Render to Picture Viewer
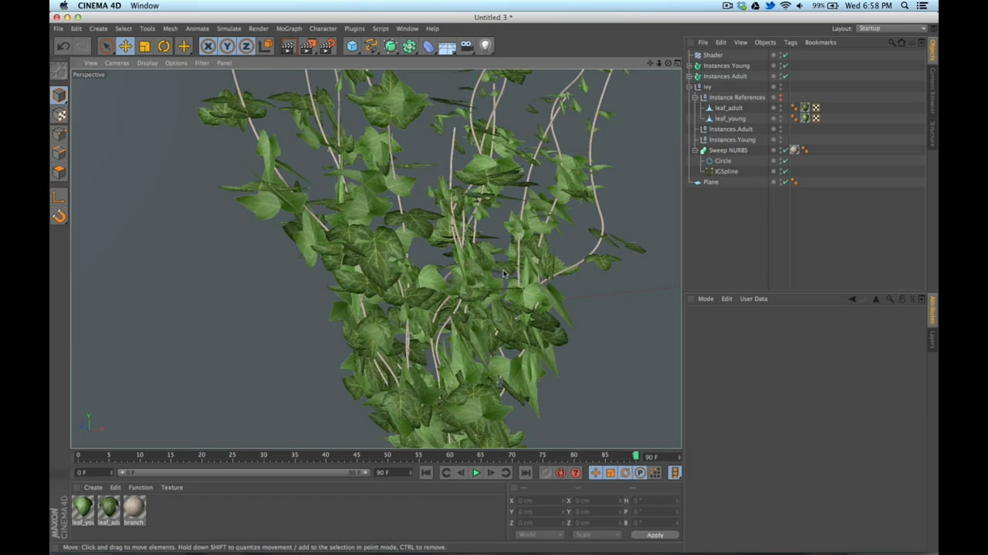The image size is (988, 555). 308,46
